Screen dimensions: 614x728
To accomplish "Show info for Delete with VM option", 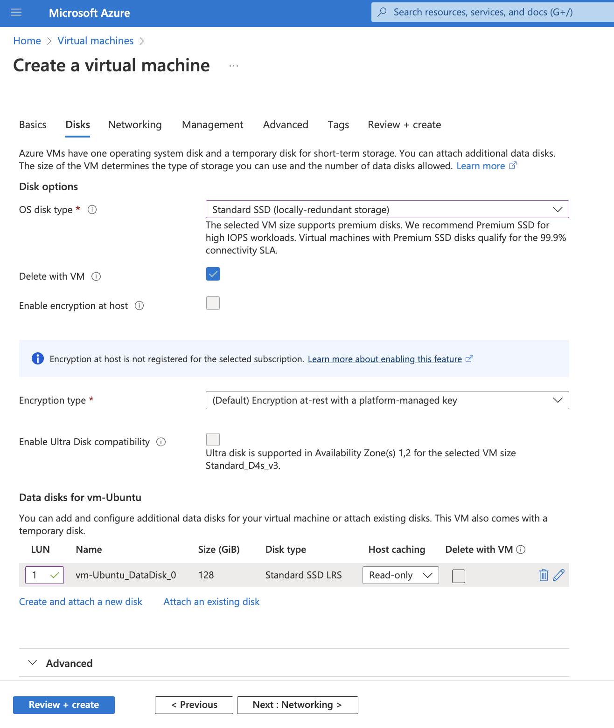I will click(x=96, y=276).
